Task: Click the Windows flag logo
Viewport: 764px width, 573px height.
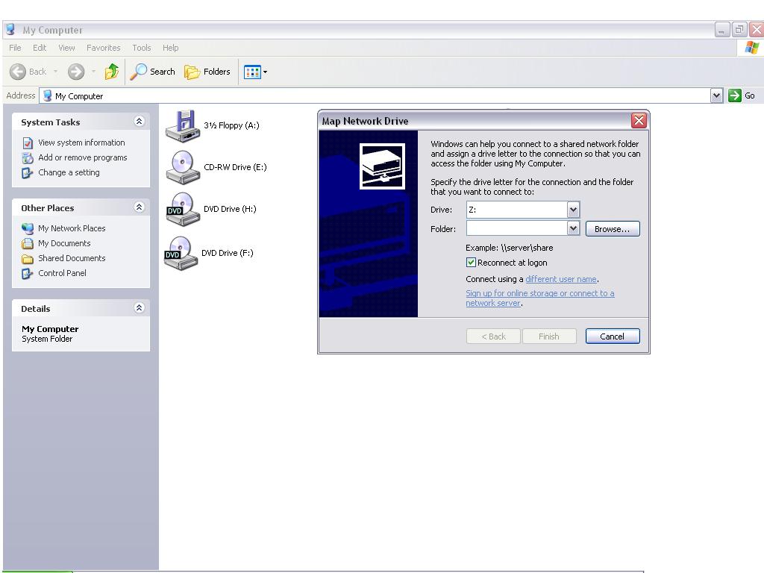Action: [752, 48]
